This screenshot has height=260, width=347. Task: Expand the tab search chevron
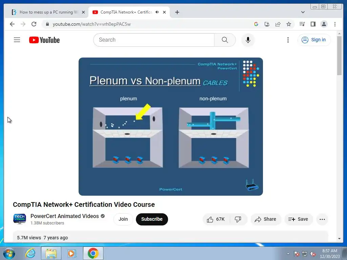point(303,12)
